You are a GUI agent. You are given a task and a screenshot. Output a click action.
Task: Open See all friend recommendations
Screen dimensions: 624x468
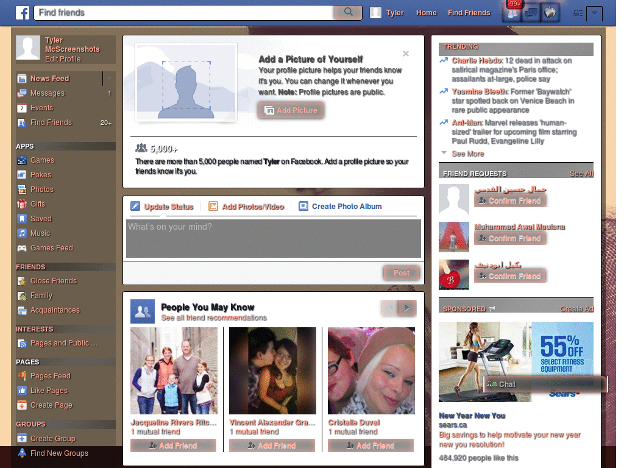(214, 317)
